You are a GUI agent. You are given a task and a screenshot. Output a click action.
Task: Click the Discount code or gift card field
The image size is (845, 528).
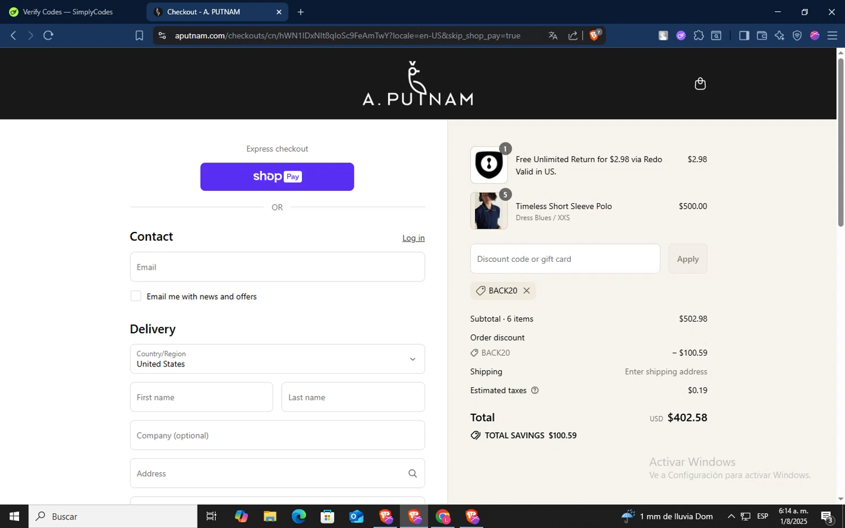tap(565, 259)
